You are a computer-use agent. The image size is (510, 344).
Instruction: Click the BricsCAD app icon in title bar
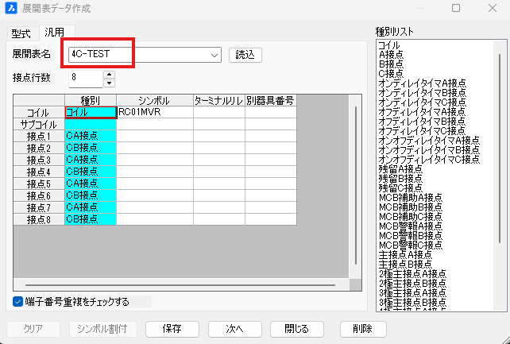pos(11,8)
